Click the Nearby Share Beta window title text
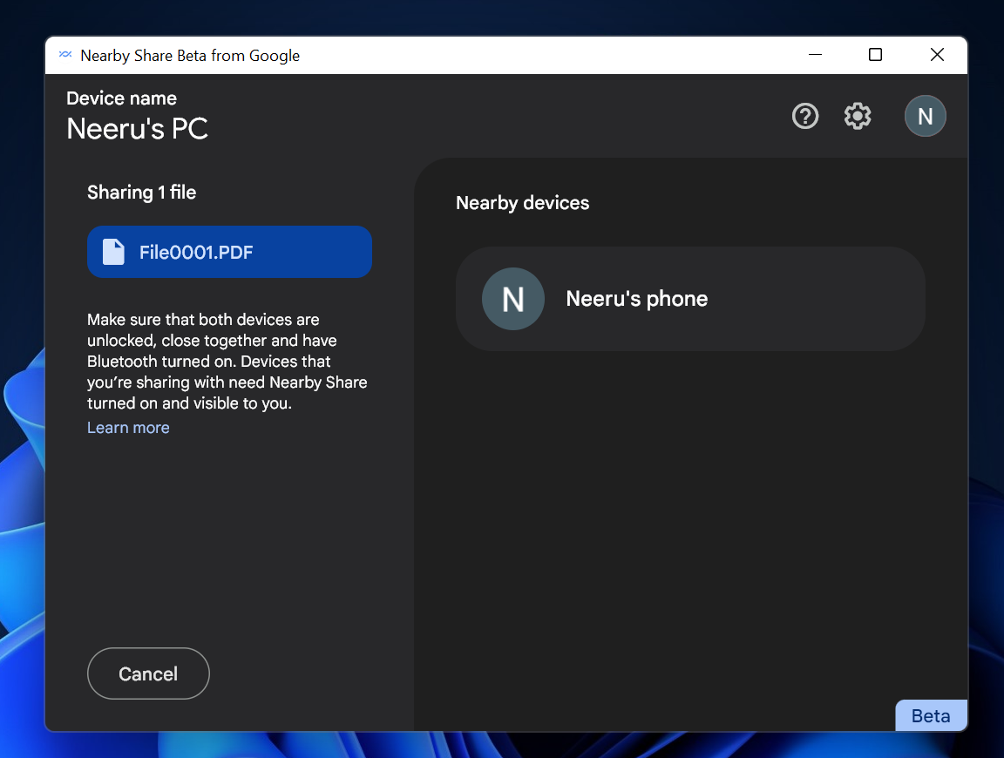 click(190, 56)
